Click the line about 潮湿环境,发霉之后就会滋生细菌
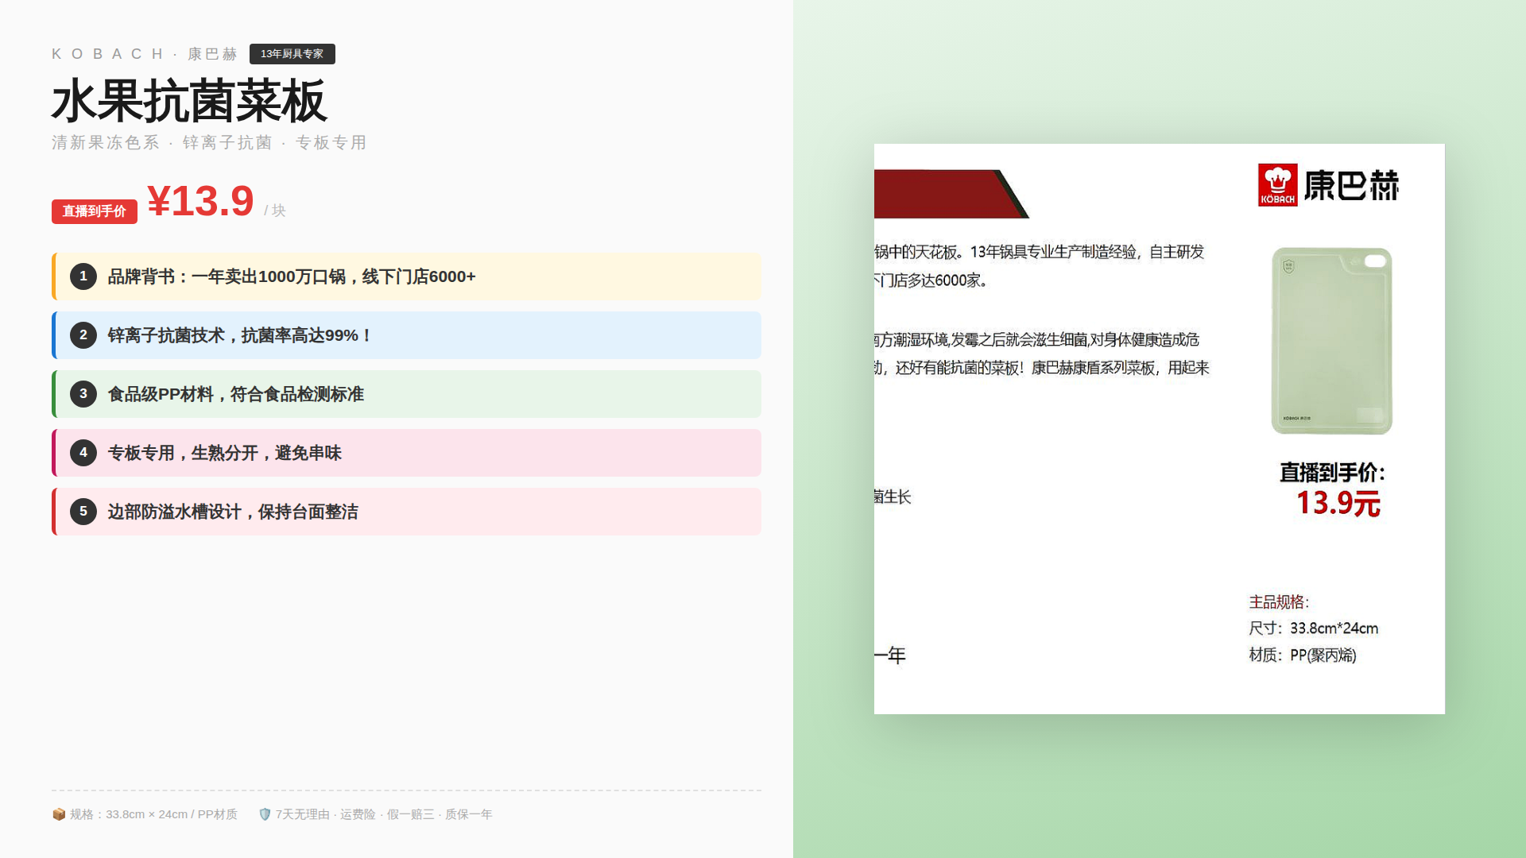The height and width of the screenshot is (858, 1526). [x=1037, y=340]
